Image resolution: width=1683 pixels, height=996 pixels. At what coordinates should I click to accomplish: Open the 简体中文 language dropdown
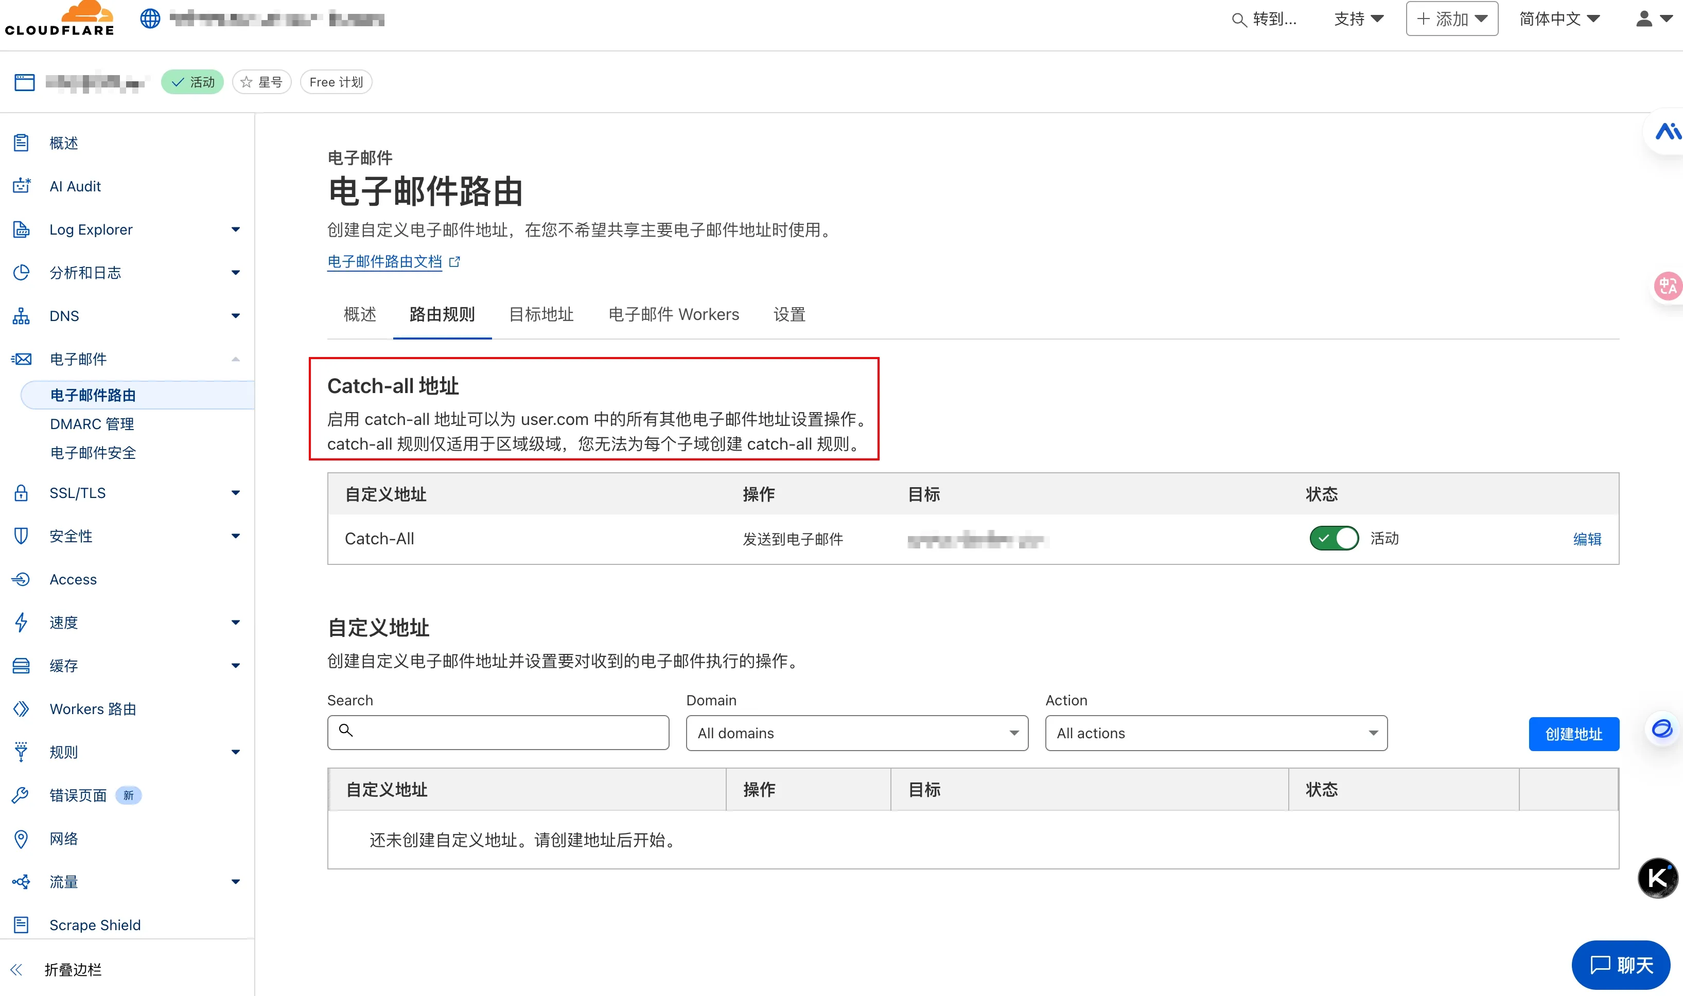(1559, 19)
